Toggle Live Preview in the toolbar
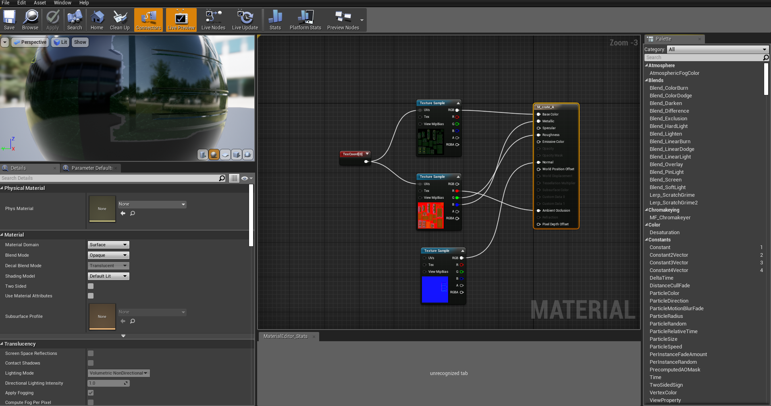The width and height of the screenshot is (771, 406). (x=181, y=19)
